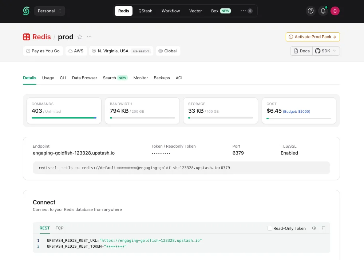Viewport: 364px width, 260px height.
Task: Click the Commands usage progress bar
Action: 64,118
